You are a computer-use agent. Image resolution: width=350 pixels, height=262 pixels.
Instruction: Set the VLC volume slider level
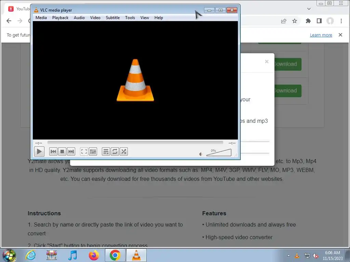(x=219, y=152)
